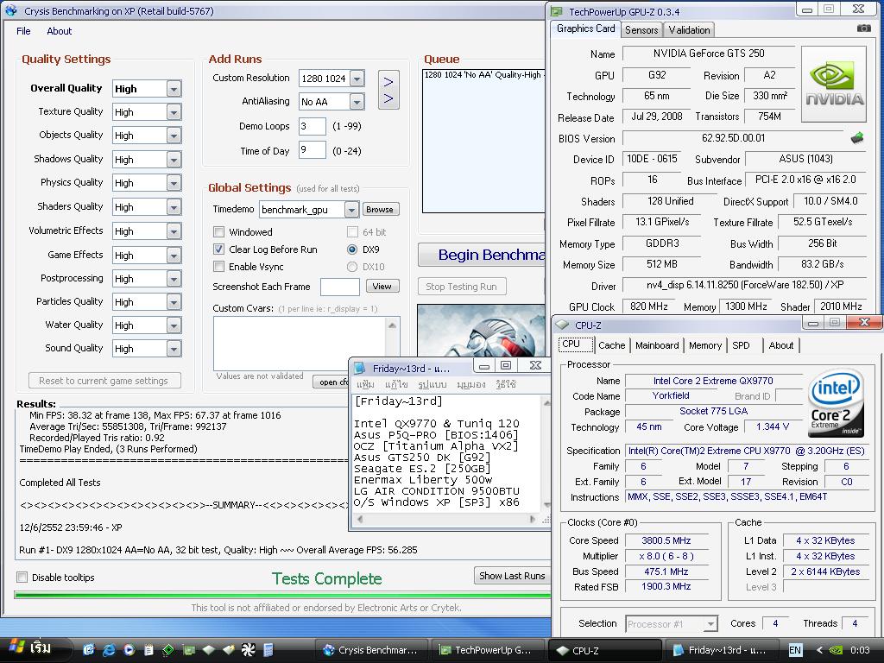Image resolution: width=884 pixels, height=663 pixels.
Task: Click the View screenshot button
Action: tap(382, 286)
